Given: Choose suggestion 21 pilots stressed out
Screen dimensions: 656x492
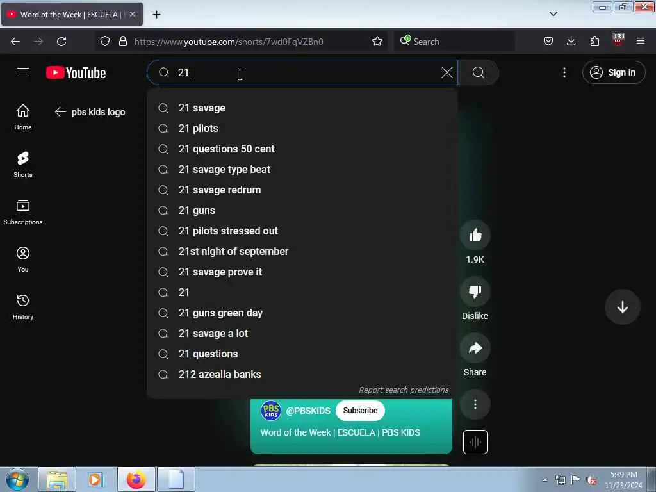Looking at the screenshot, I should (302, 231).
